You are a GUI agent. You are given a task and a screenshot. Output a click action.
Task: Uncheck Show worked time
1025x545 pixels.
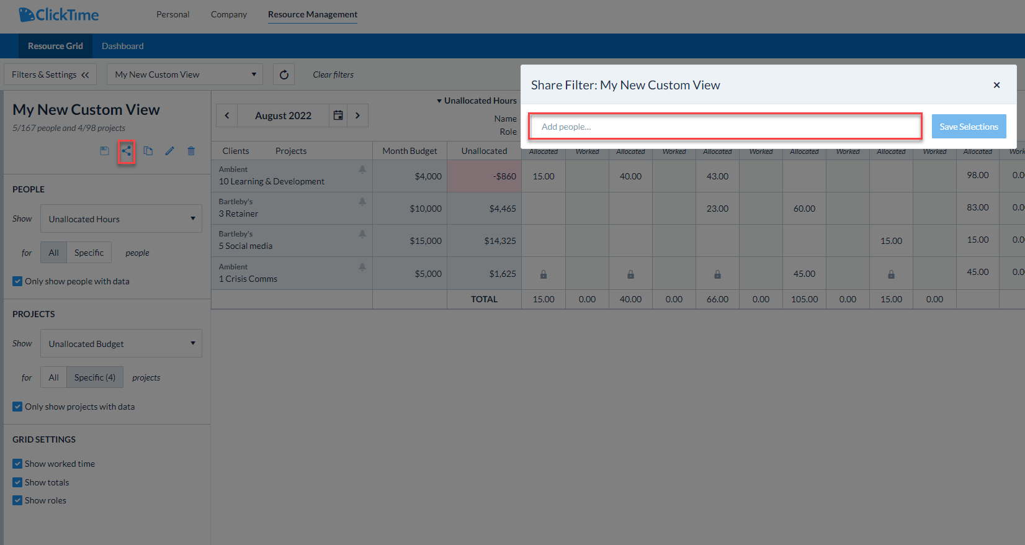17,464
